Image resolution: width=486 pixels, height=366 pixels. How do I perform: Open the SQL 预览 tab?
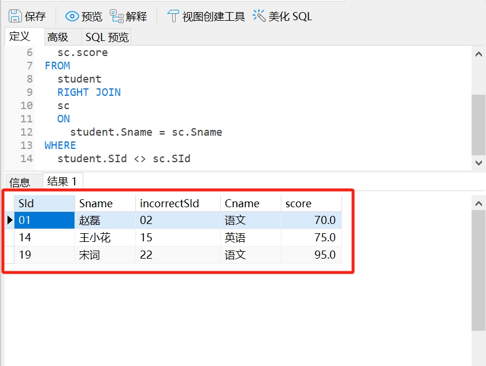(107, 38)
